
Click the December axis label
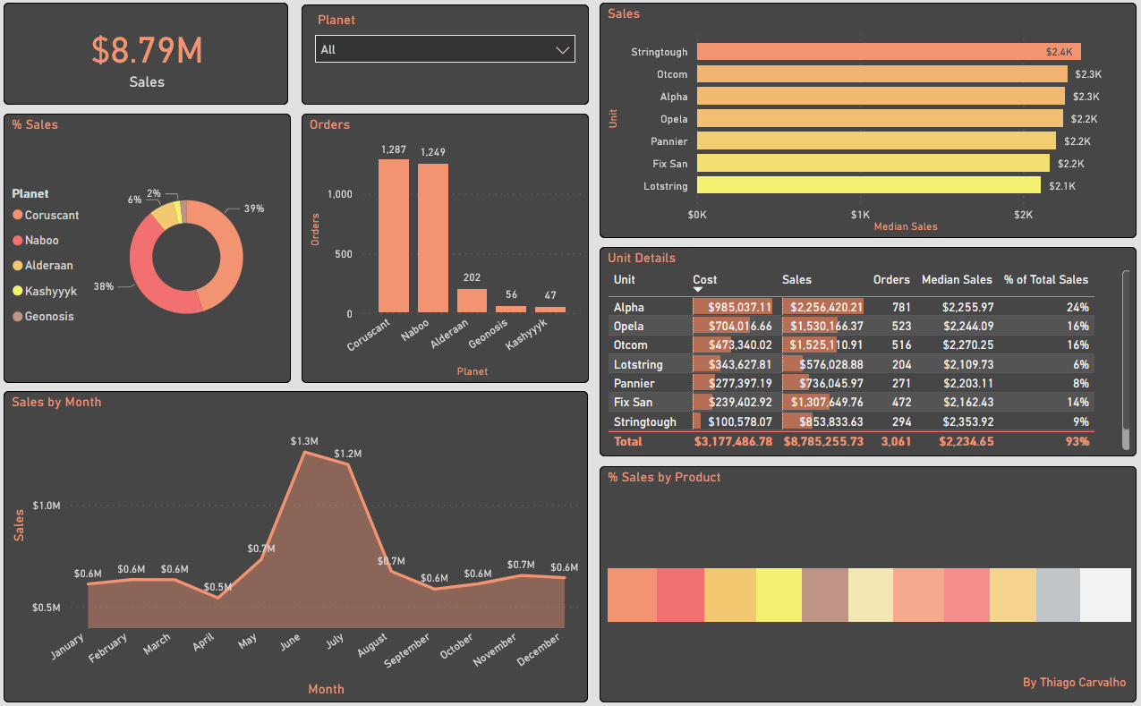click(540, 651)
